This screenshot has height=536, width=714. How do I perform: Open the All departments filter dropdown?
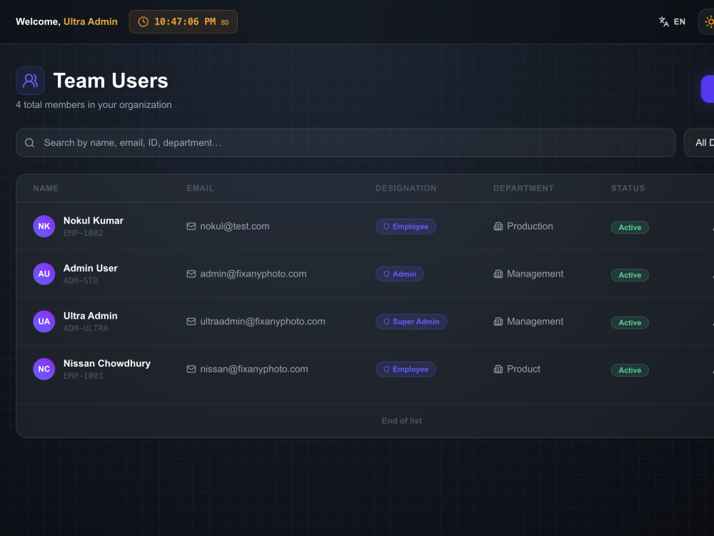point(700,143)
